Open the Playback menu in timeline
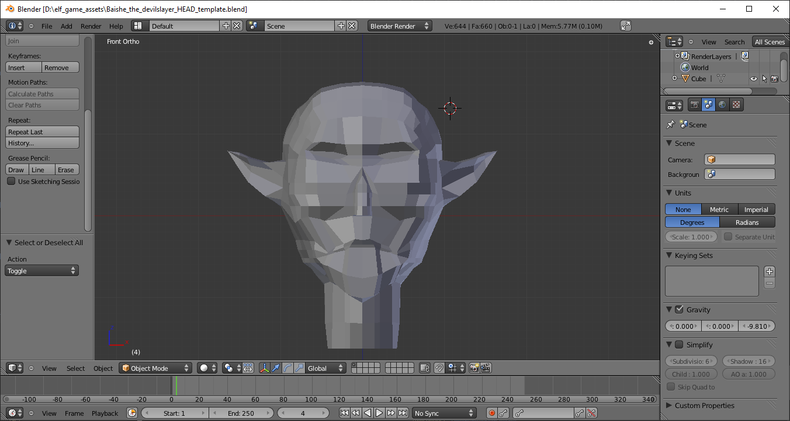790x421 pixels. point(105,413)
